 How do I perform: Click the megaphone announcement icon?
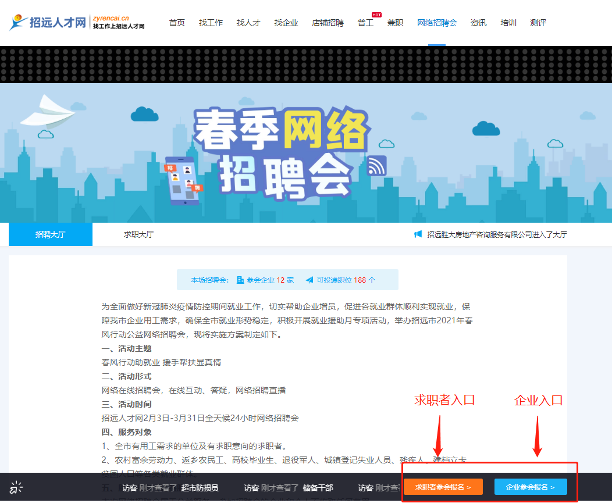pos(418,234)
